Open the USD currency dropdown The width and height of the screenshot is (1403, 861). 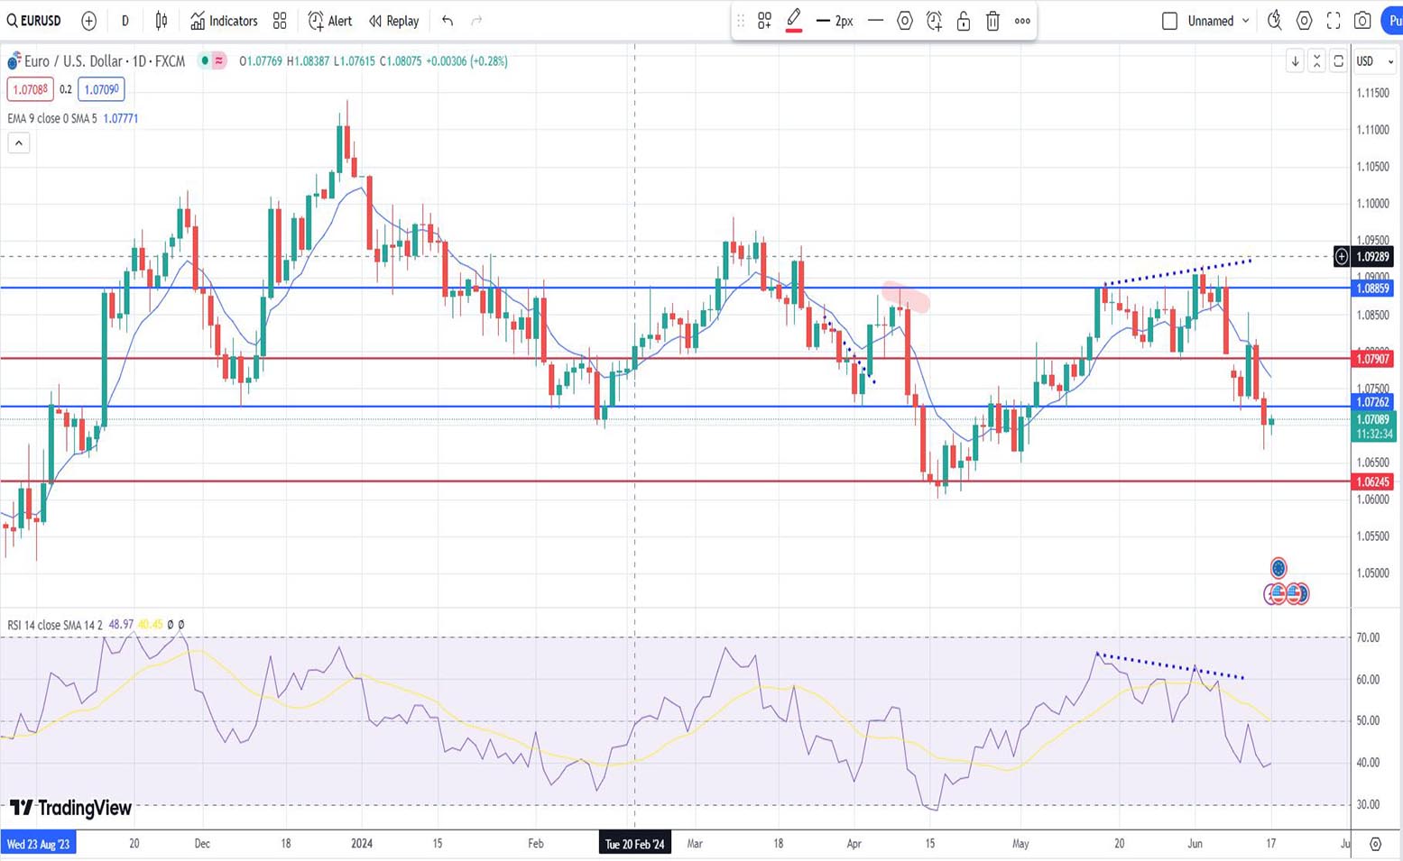[x=1374, y=61]
